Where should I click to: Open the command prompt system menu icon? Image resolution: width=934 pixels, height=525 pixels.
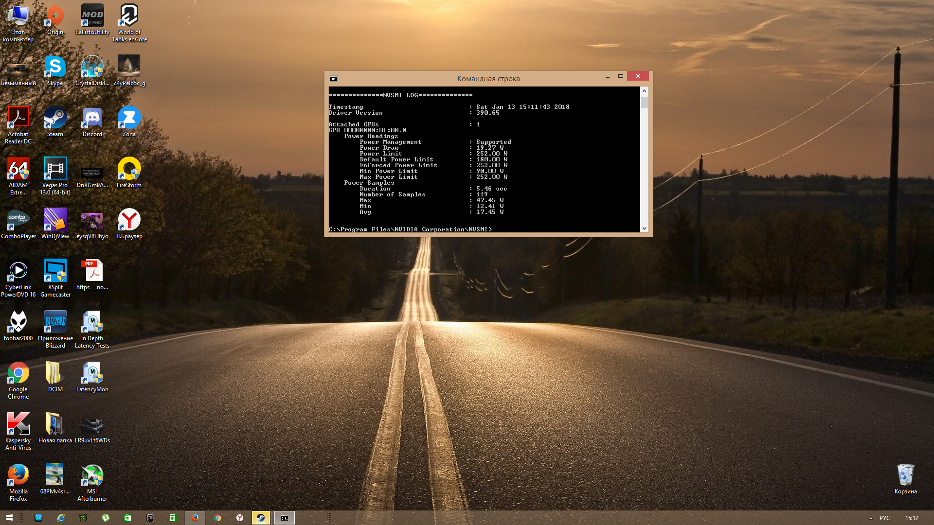coord(333,79)
